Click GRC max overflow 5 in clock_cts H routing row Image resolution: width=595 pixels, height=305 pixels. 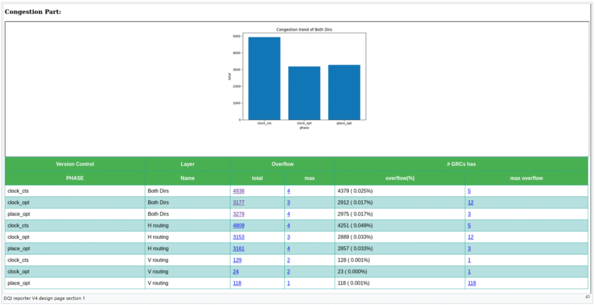coord(469,225)
